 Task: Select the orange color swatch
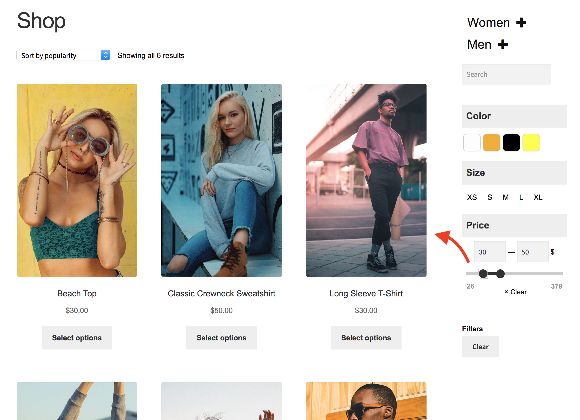[491, 143]
